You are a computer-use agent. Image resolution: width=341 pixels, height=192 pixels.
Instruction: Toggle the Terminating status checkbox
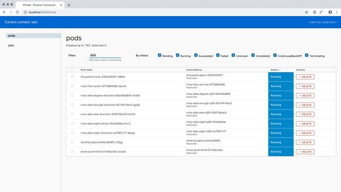(307, 55)
